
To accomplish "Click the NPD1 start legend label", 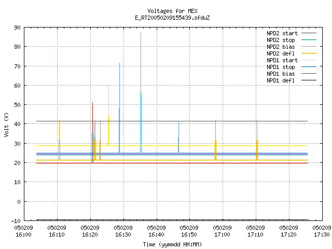I will [x=282, y=60].
